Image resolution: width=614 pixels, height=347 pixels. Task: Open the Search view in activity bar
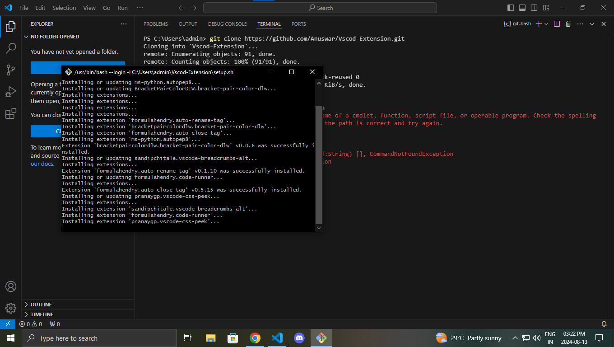(x=11, y=48)
